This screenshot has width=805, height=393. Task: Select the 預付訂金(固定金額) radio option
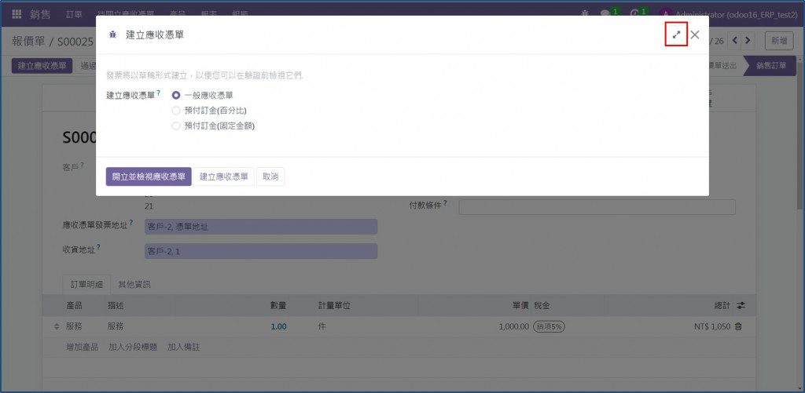click(x=176, y=126)
